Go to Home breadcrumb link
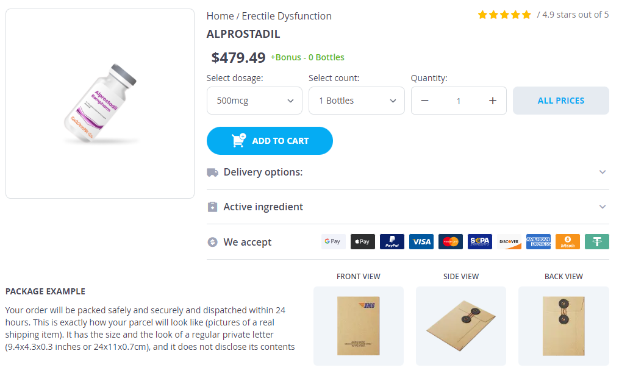Screen dimensions: 619x373 pyautogui.click(x=220, y=16)
